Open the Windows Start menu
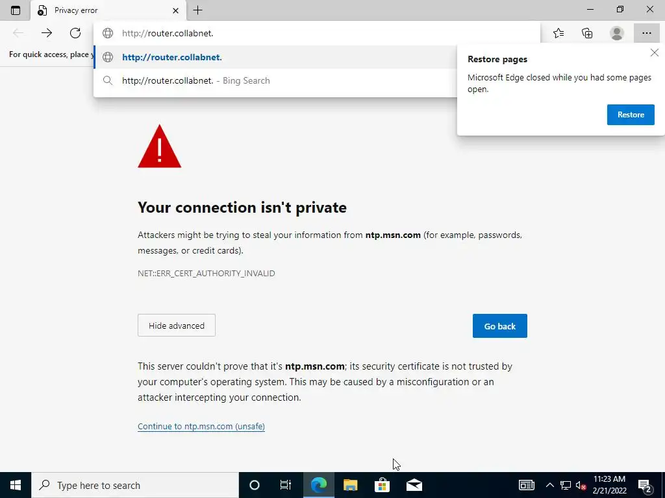 point(16,485)
